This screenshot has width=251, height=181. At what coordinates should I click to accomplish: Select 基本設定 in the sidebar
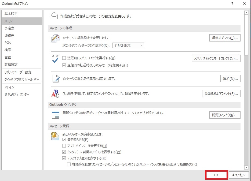[22, 14]
